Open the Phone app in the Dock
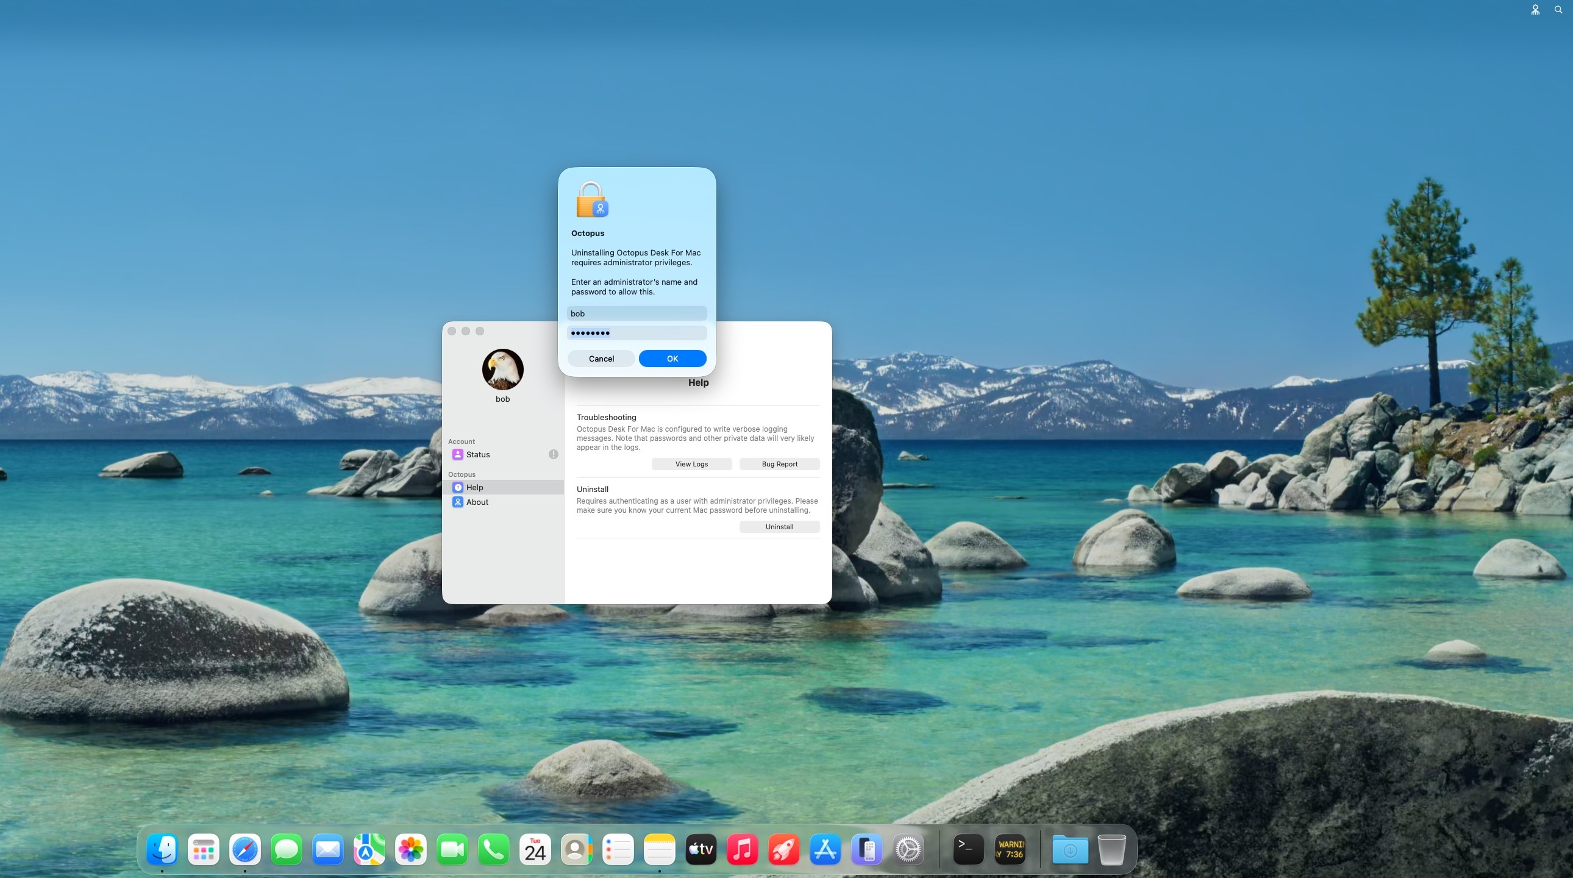1573x878 pixels. click(494, 849)
